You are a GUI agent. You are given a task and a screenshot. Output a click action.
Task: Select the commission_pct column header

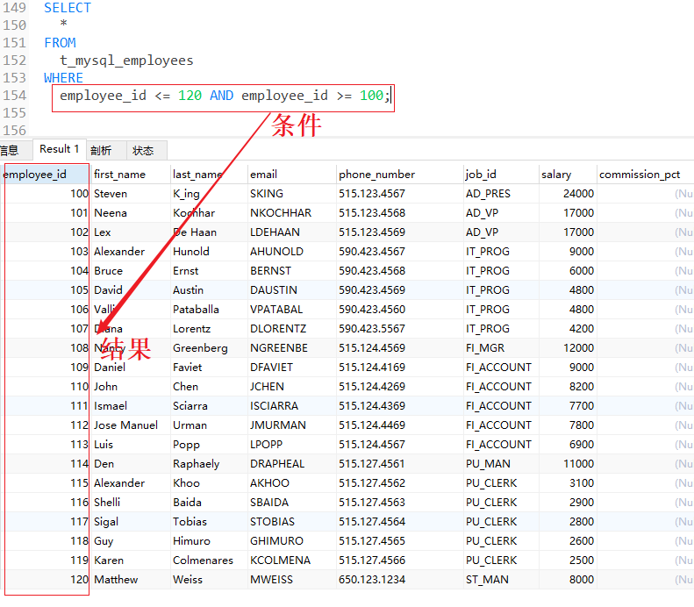pos(646,175)
